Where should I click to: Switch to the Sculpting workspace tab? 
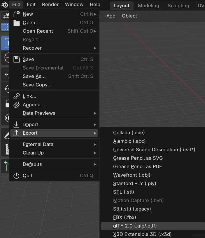click(x=178, y=6)
